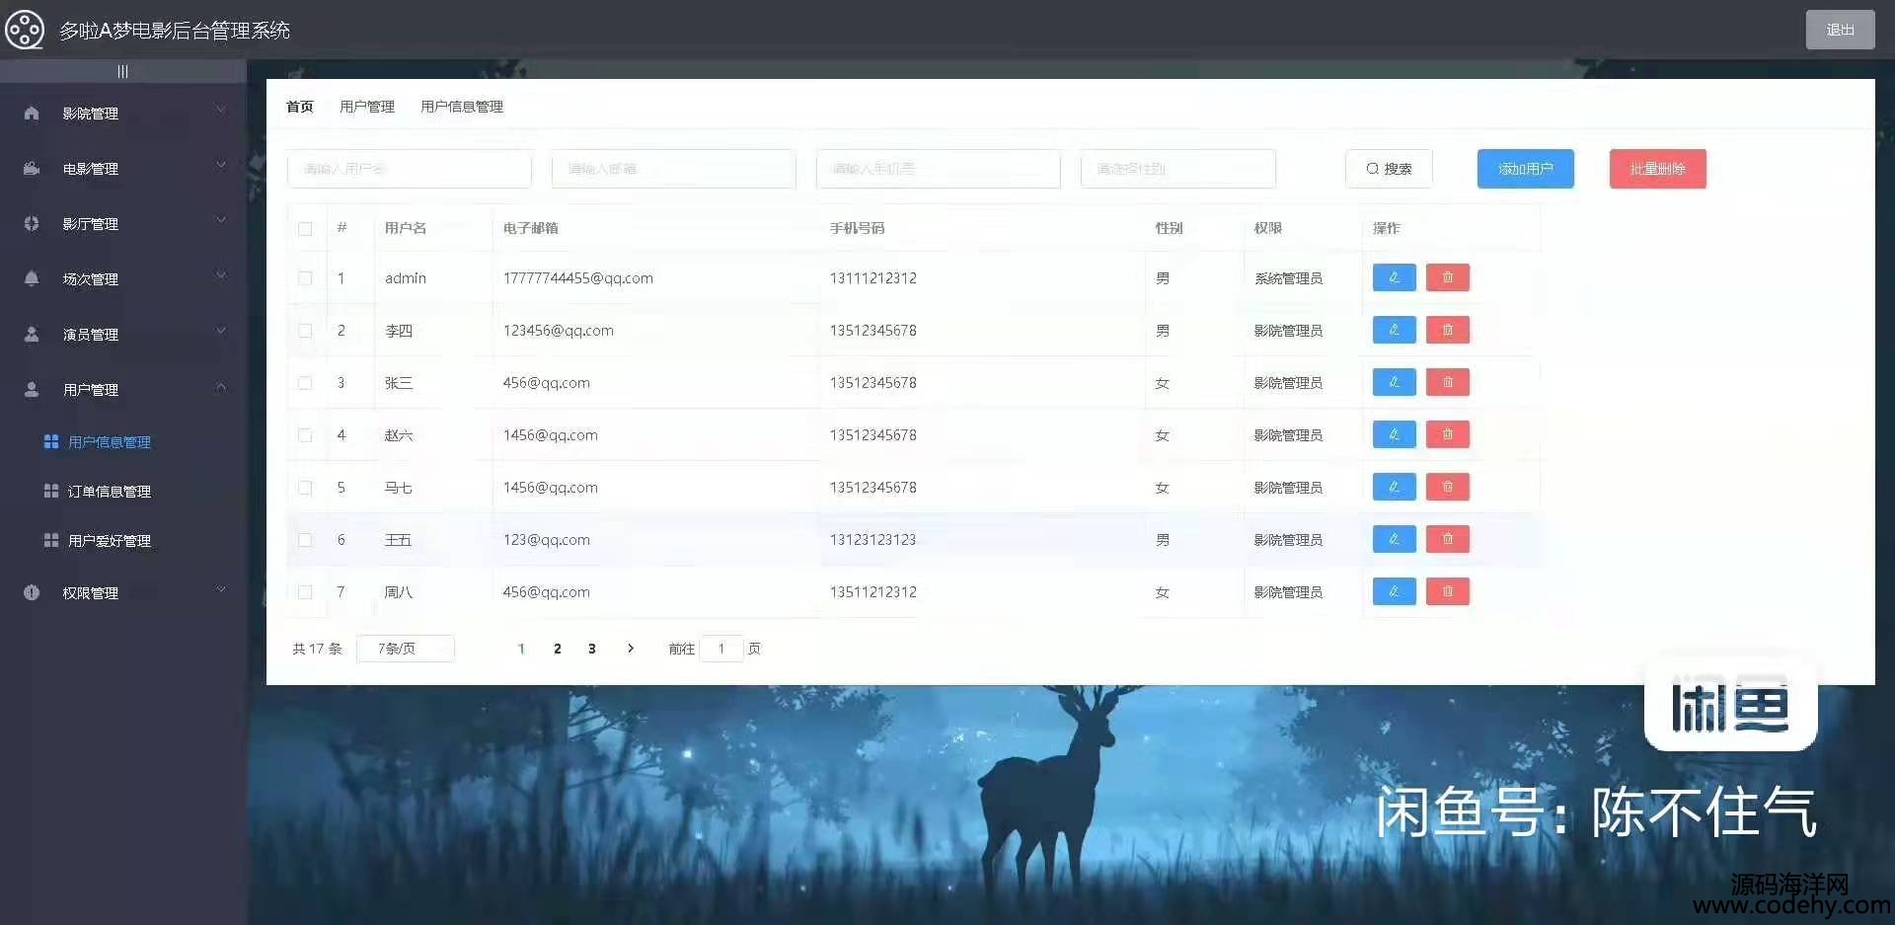Delete user 周八 with the trash icon
Viewport: 1895px width, 925px height.
click(1447, 591)
